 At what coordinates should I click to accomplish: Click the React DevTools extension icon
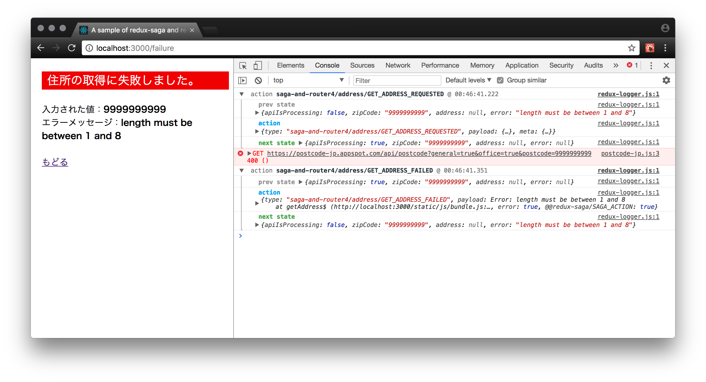pos(650,48)
